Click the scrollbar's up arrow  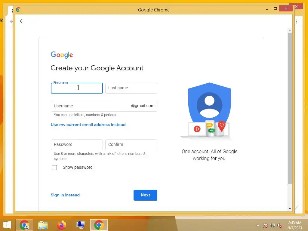tap(290, 30)
